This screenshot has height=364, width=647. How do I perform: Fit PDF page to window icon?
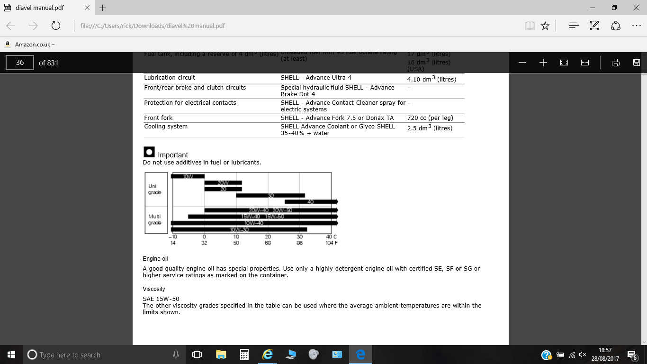point(564,63)
